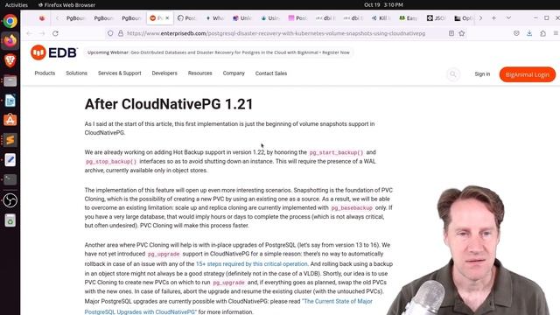This screenshot has height=315, width=560.
Task: Open Firefox View at the tab bar start
Action: [x=42, y=17]
